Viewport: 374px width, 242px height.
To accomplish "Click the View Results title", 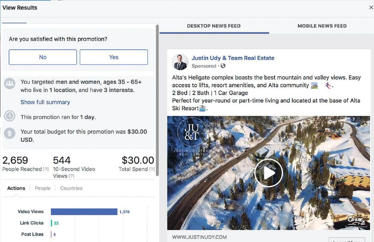I will 20,8.
